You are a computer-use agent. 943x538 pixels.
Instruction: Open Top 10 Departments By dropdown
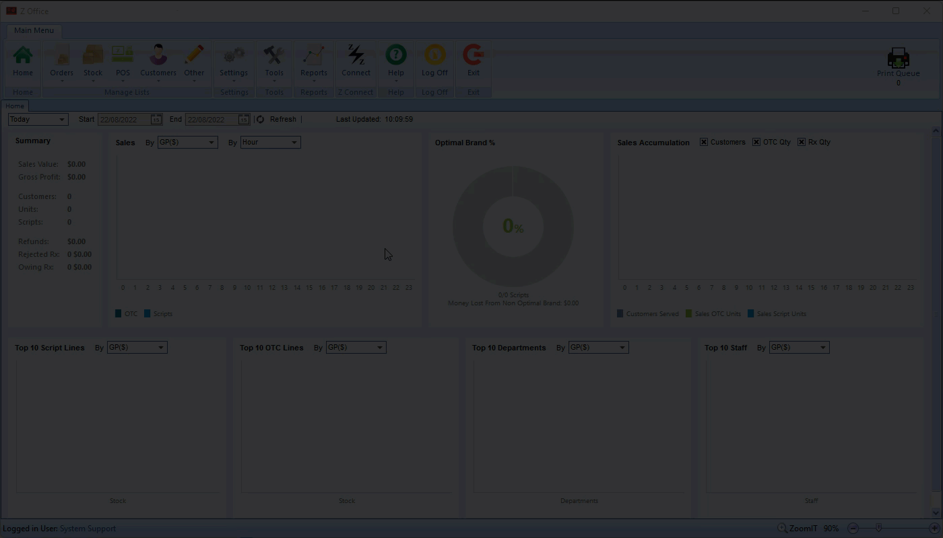[598, 347]
